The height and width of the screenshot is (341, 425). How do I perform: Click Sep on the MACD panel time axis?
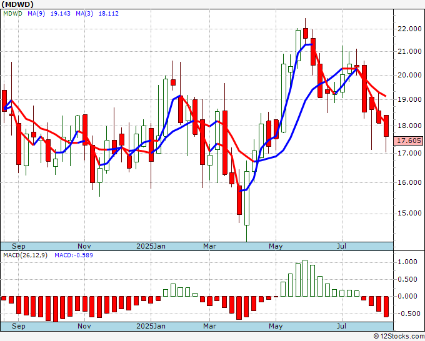pyautogui.click(x=18, y=326)
